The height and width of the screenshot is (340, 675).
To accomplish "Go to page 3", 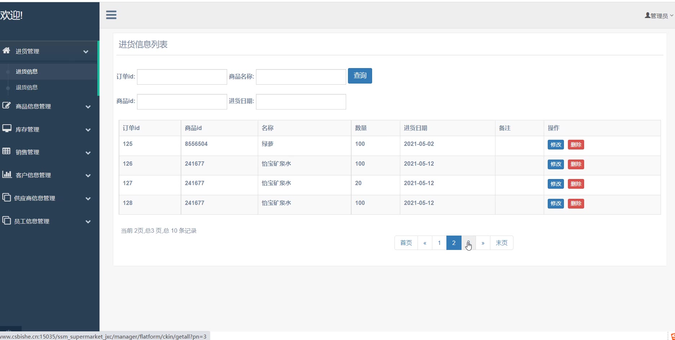I will [468, 243].
